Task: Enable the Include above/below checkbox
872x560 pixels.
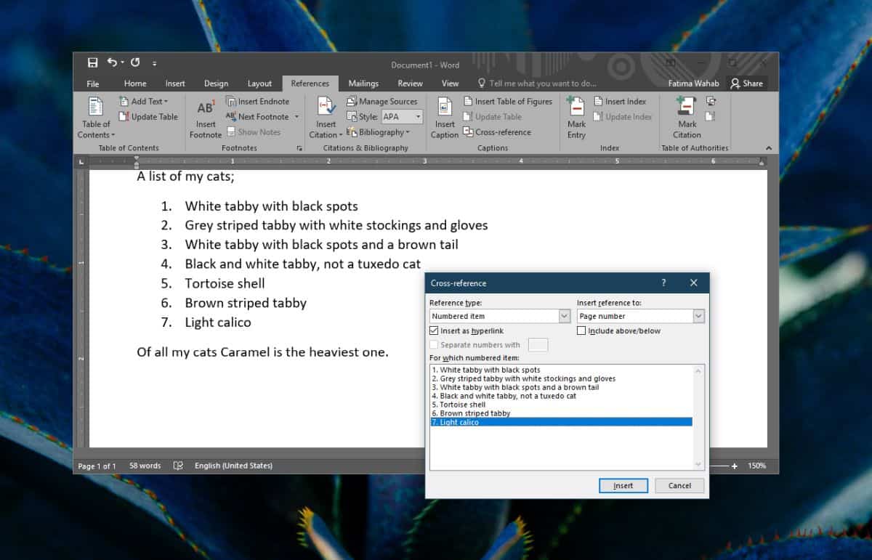Action: coord(581,331)
